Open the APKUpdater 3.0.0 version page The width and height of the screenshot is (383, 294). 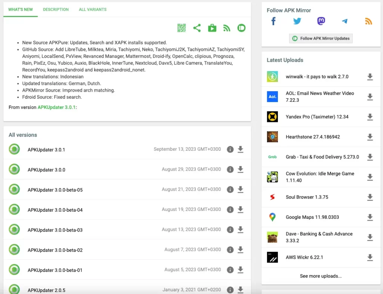click(46, 170)
